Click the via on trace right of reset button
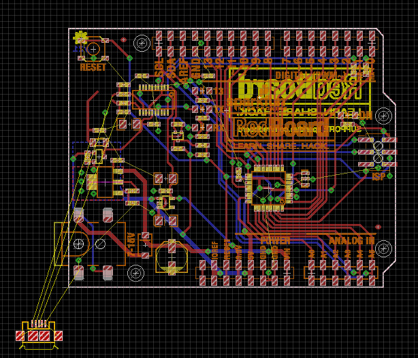The width and height of the screenshot is (418, 358). [x=129, y=58]
